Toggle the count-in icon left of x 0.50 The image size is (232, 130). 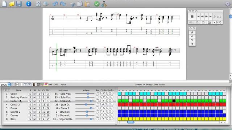[x=210, y=22]
